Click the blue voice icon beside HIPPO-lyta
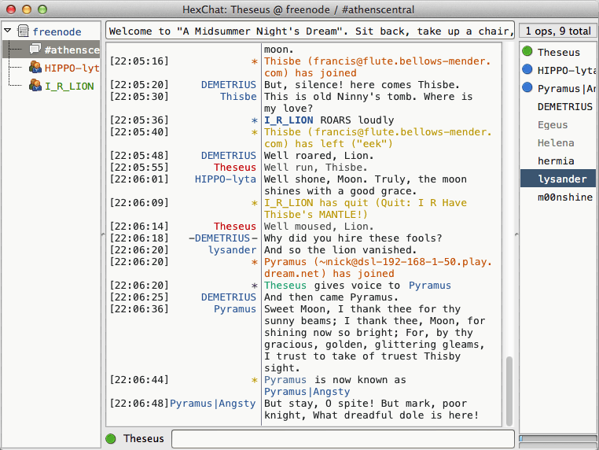This screenshot has width=599, height=450. (527, 69)
